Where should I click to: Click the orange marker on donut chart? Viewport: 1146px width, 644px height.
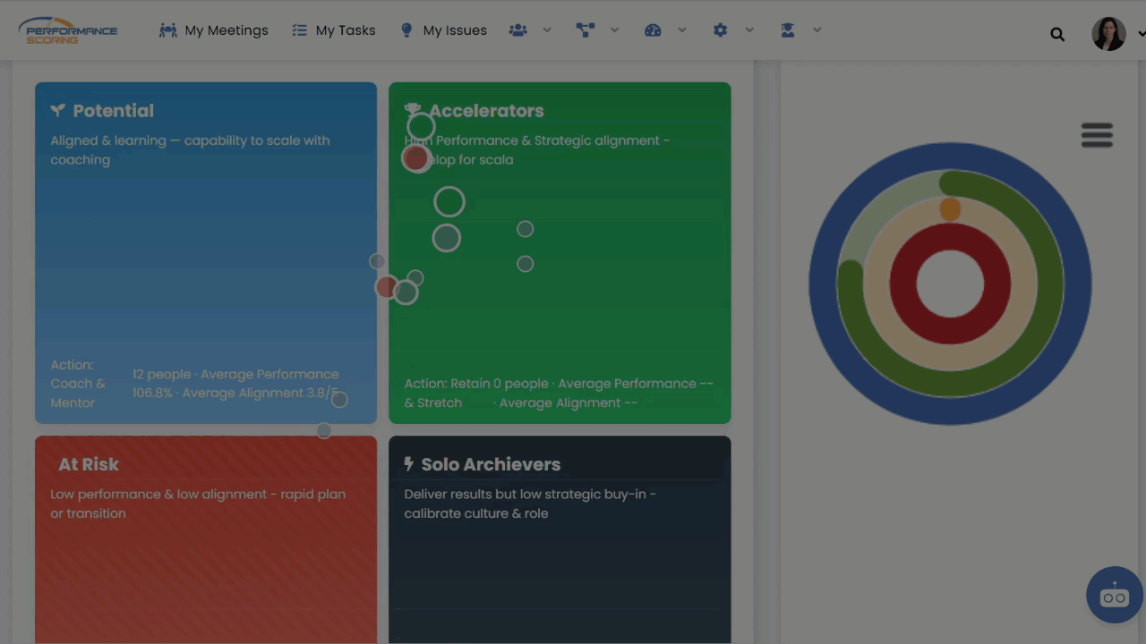950,209
